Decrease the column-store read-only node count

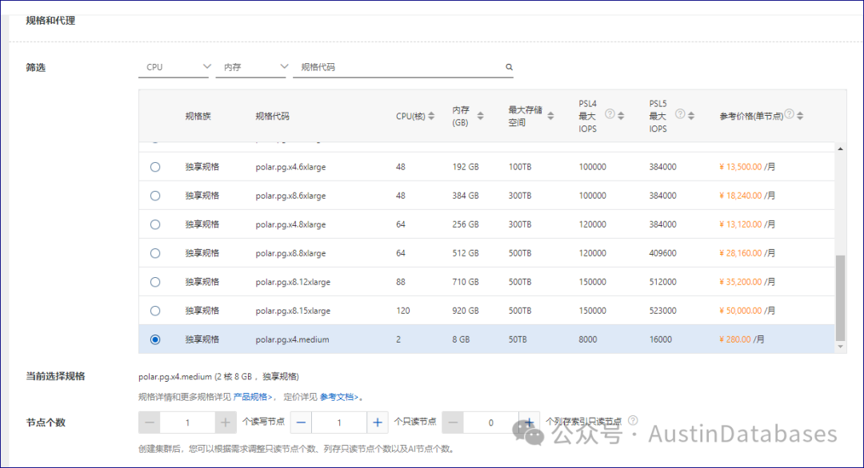pyautogui.click(x=452, y=423)
